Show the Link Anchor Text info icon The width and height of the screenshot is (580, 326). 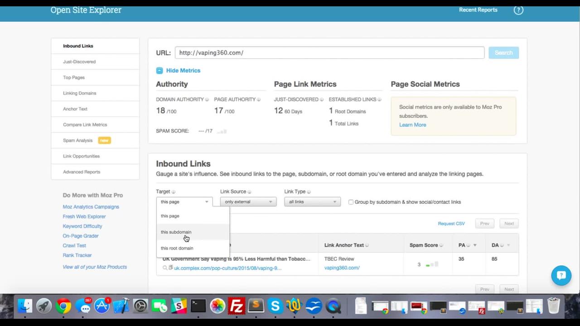[x=367, y=245]
